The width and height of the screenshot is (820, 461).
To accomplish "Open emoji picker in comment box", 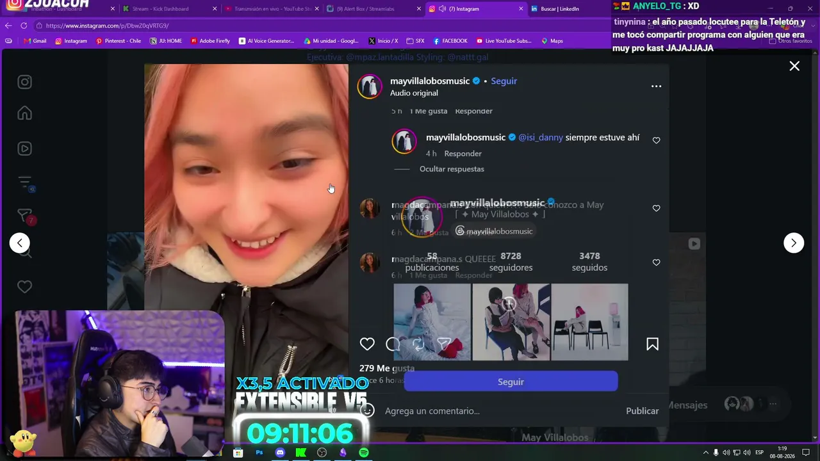I will [367, 411].
